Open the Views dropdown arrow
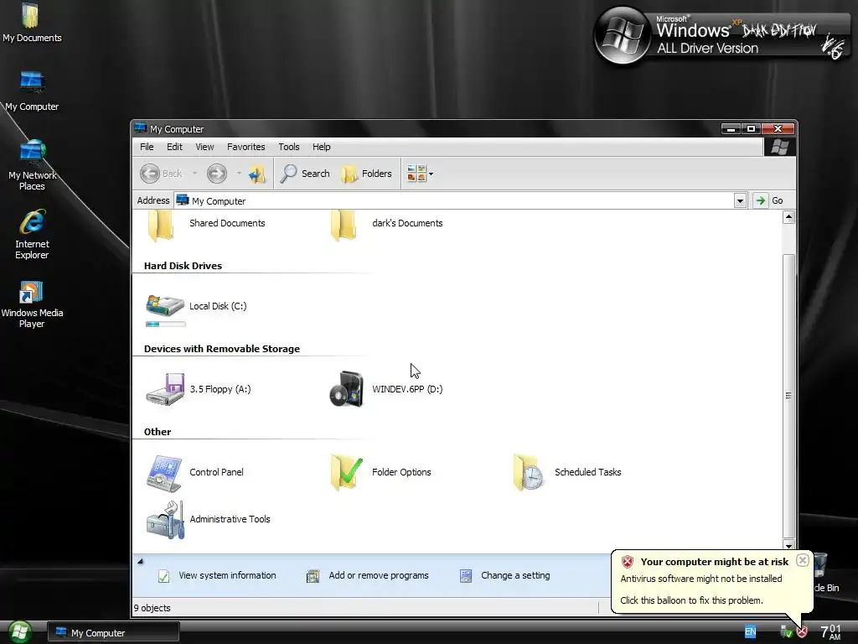The height and width of the screenshot is (644, 858). pos(432,174)
